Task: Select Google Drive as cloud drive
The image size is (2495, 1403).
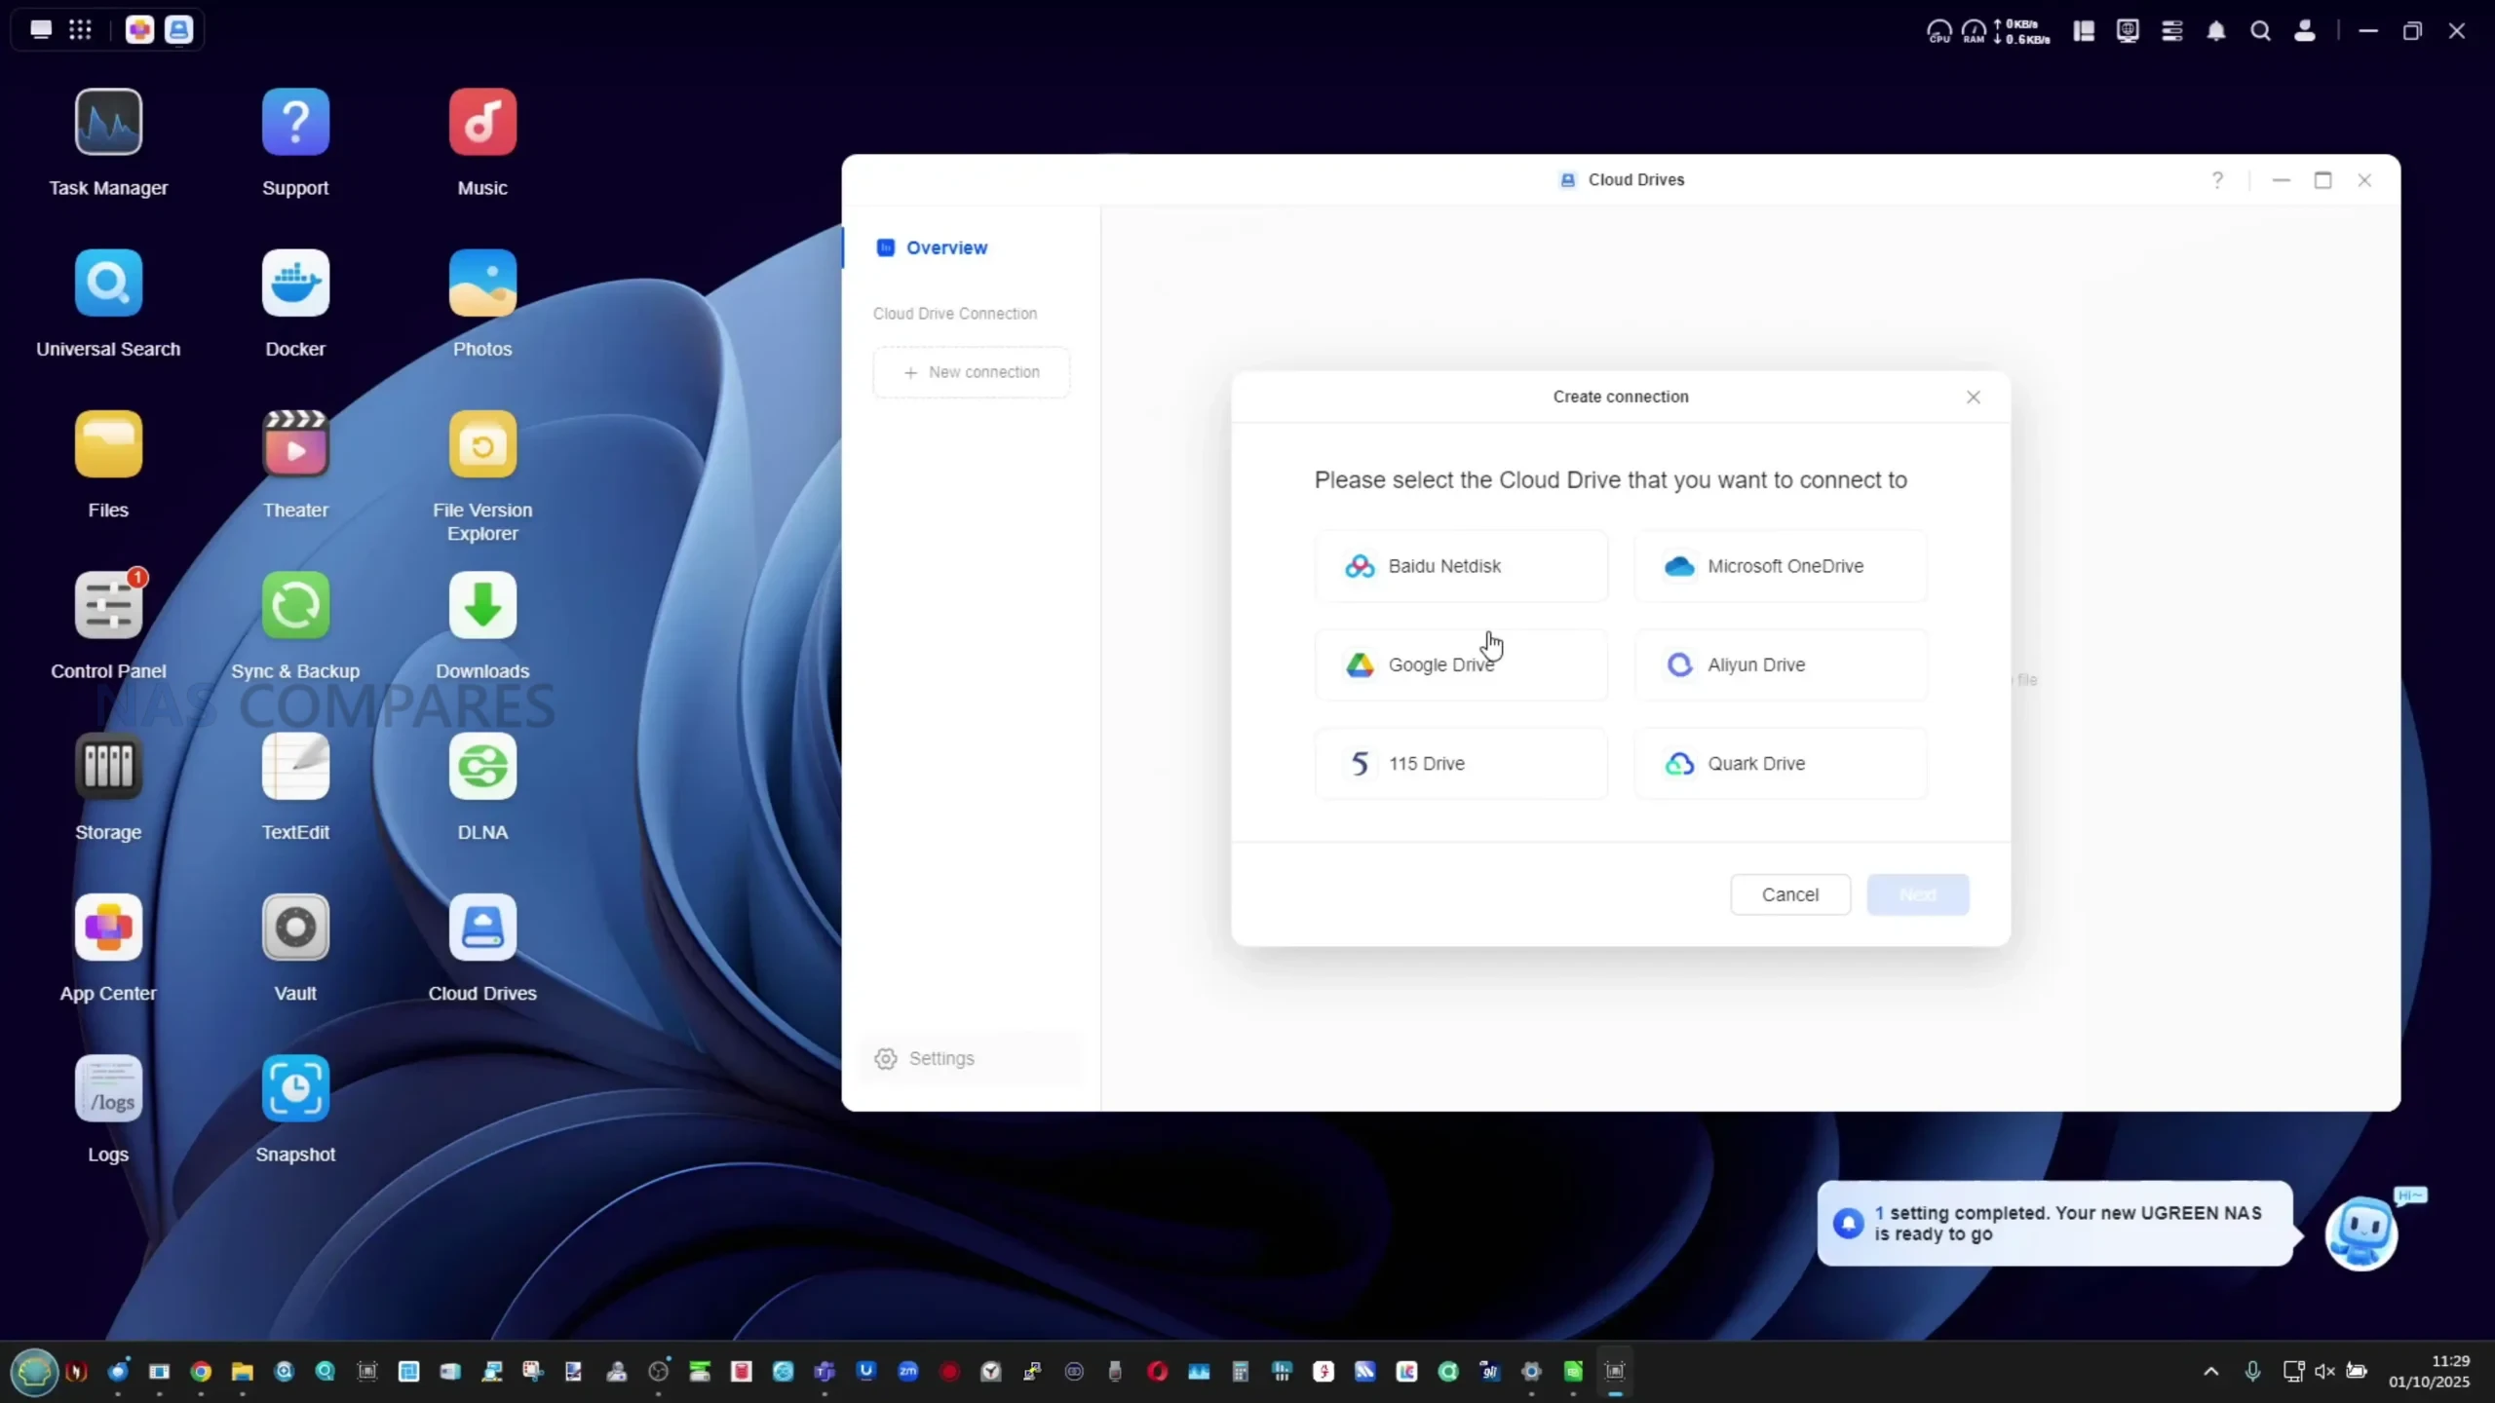Action: [1460, 665]
